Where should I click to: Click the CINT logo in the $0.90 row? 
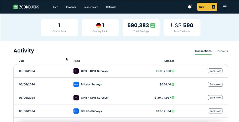[76, 71]
